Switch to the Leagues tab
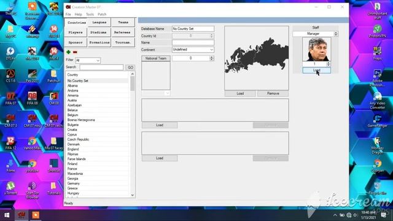This screenshot has height=221, width=393. click(x=99, y=22)
